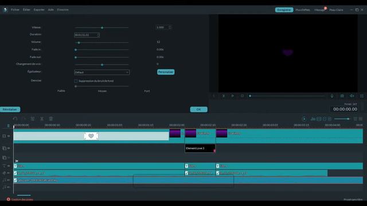The width and height of the screenshot is (367, 206).
Task: Click the preview volume speaker icon
Action: pos(352,96)
